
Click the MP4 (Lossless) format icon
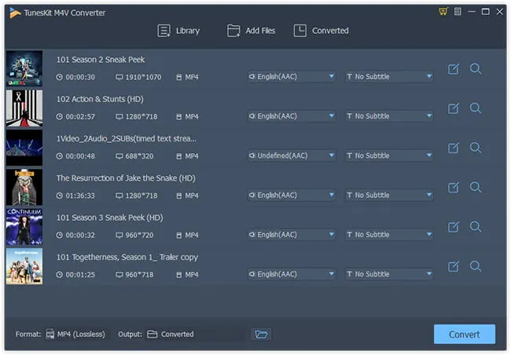[50, 335]
